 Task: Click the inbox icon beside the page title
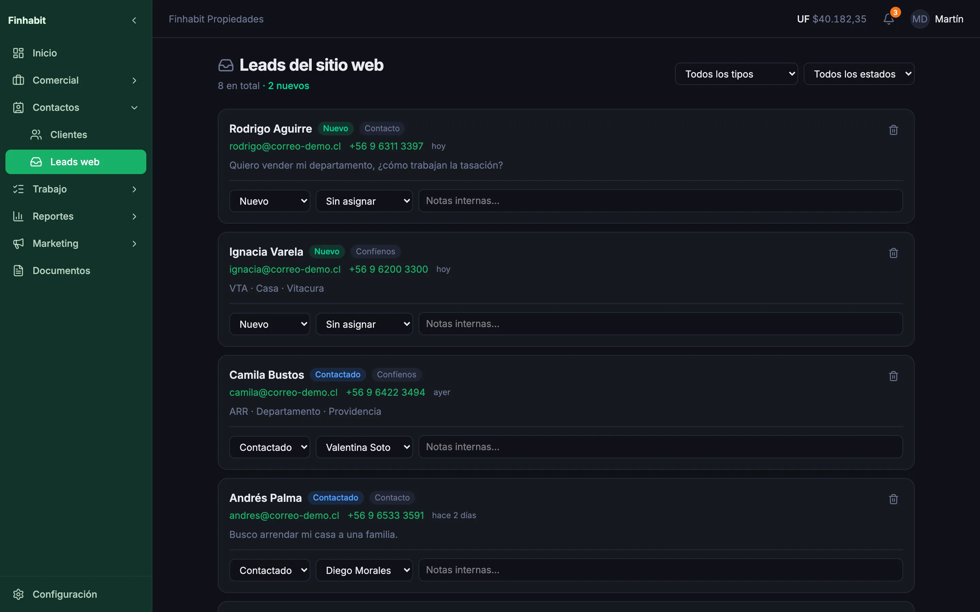226,65
